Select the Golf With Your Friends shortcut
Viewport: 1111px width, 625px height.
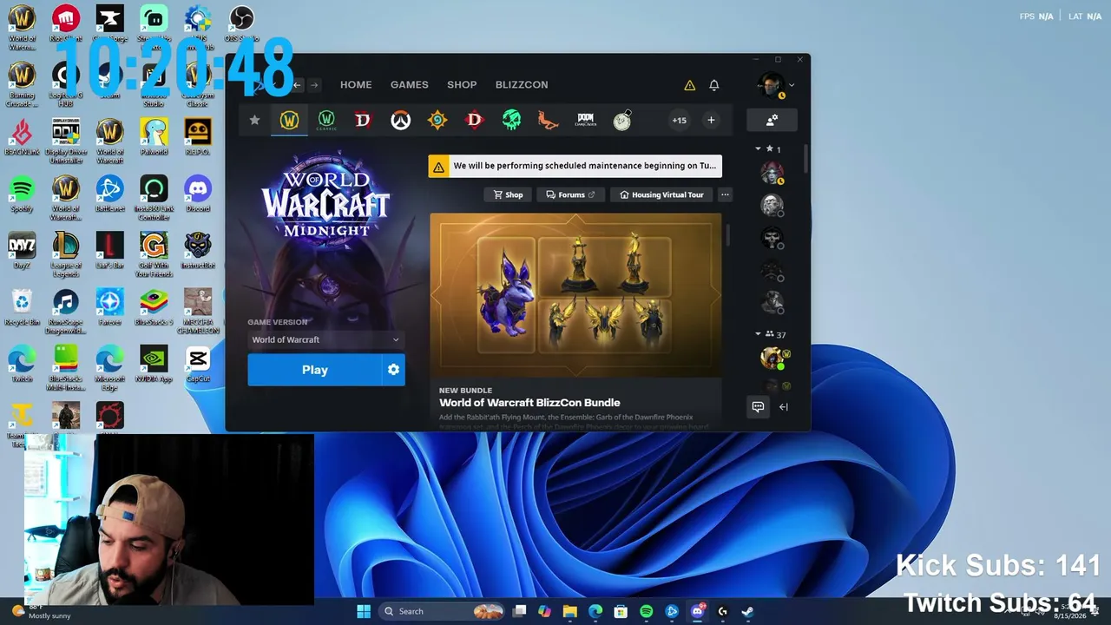point(154,255)
